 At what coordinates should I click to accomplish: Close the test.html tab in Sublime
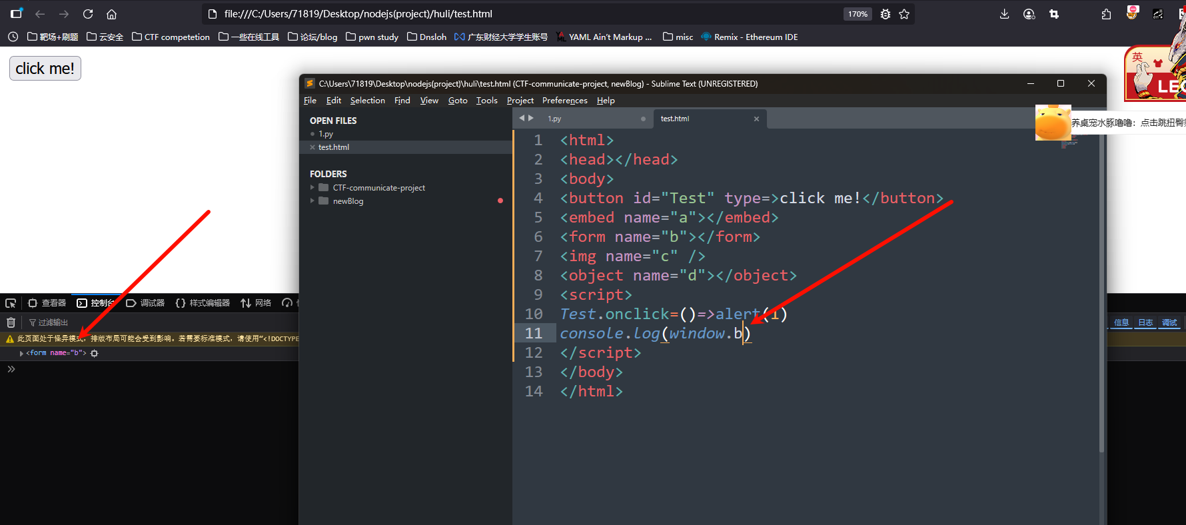click(756, 119)
